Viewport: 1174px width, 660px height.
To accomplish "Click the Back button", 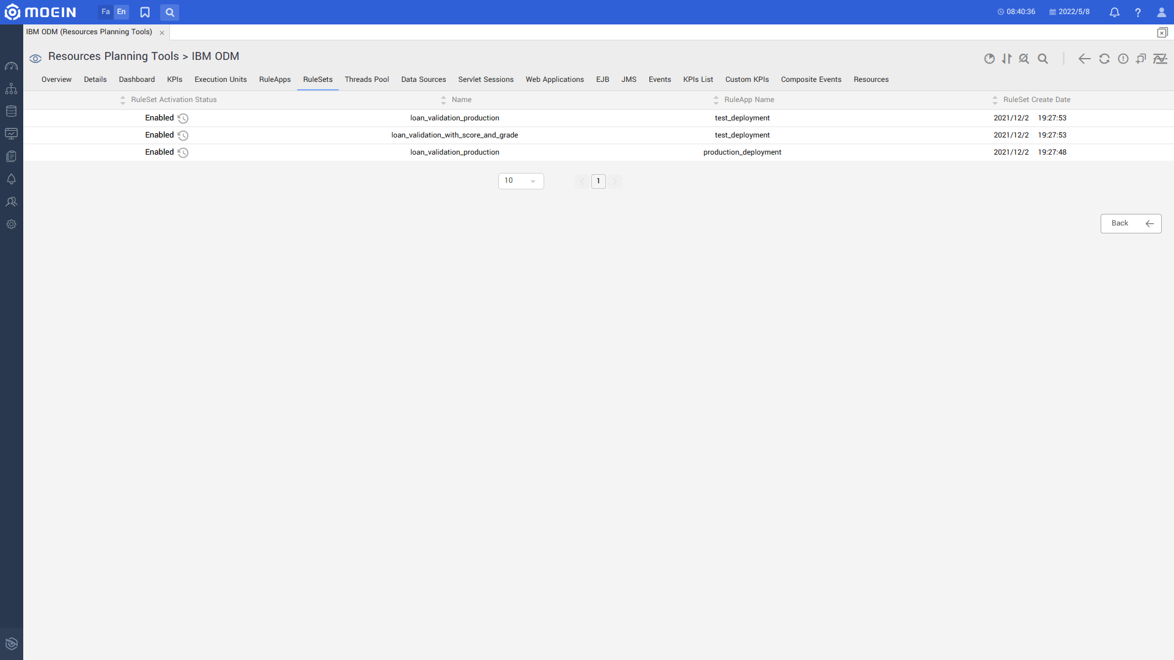I will click(1131, 224).
